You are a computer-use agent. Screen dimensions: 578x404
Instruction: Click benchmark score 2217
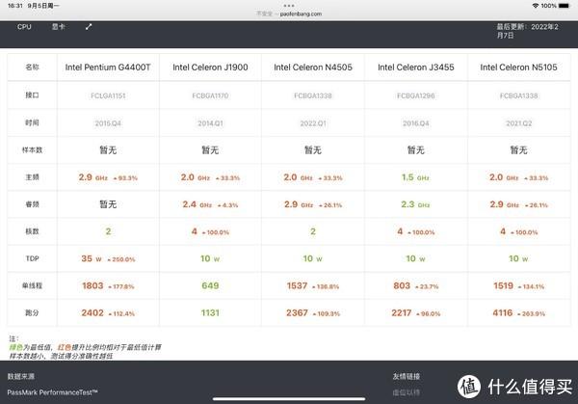pos(402,312)
